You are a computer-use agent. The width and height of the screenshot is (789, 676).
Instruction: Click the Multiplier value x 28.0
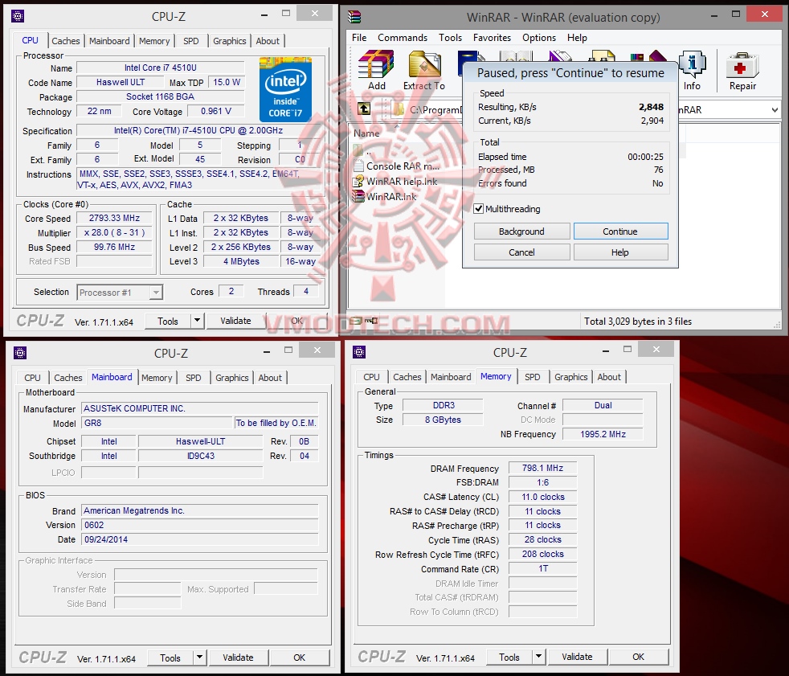click(114, 232)
